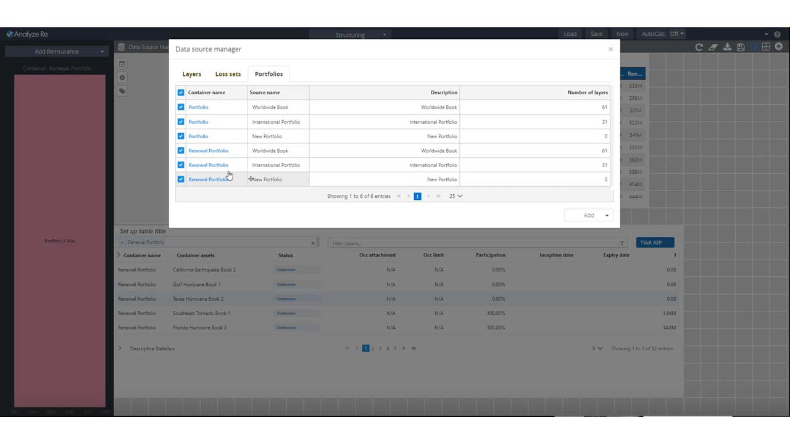Uncheck the Renewal Portfolio International Portfolio checkbox
Image resolution: width=790 pixels, height=444 pixels.
point(181,165)
